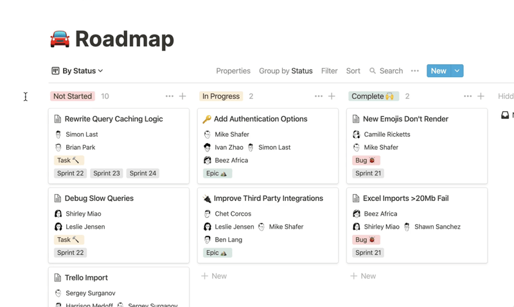This screenshot has width=514, height=307.
Task: Open the Filter option
Action: pyautogui.click(x=329, y=71)
